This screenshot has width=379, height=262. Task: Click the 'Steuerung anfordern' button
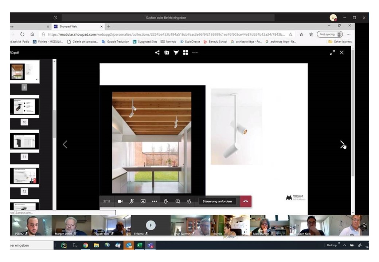217,201
